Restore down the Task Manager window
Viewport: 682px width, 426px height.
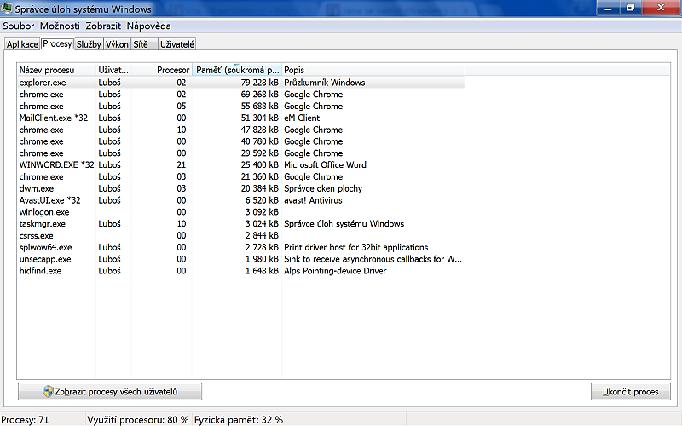point(630,8)
